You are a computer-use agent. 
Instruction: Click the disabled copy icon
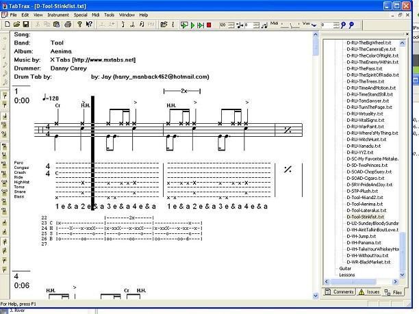pos(47,25)
